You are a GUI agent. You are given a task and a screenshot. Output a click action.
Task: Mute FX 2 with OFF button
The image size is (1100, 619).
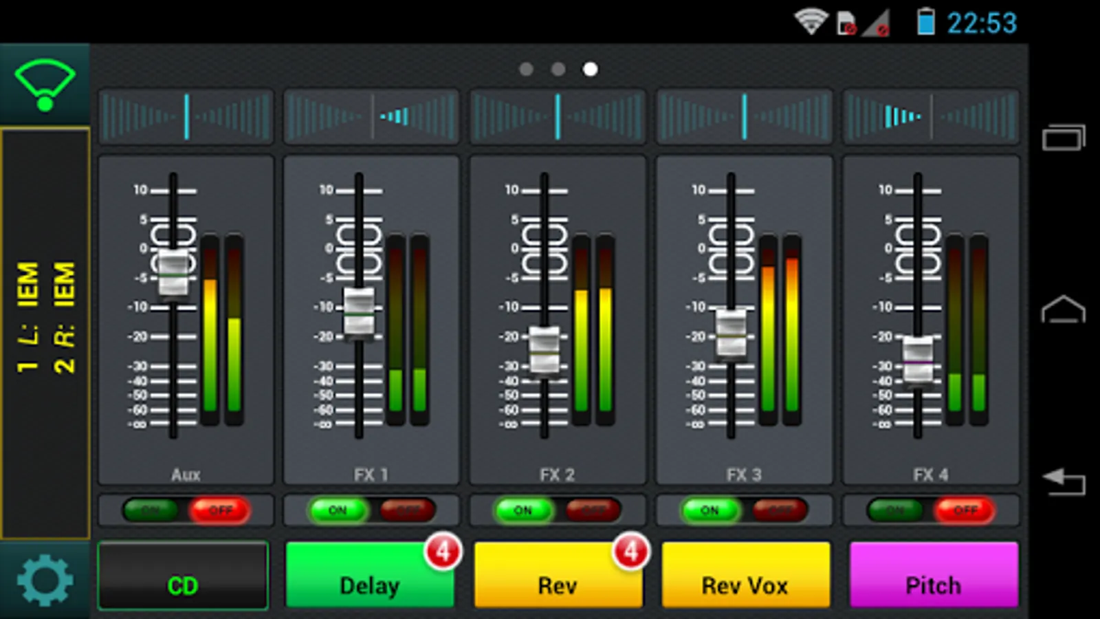593,510
